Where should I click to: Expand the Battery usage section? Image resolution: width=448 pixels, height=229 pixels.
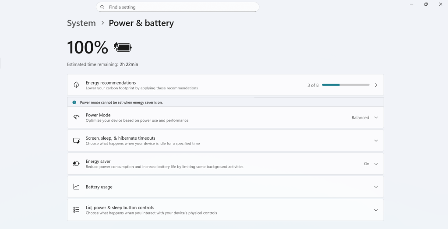point(376,187)
